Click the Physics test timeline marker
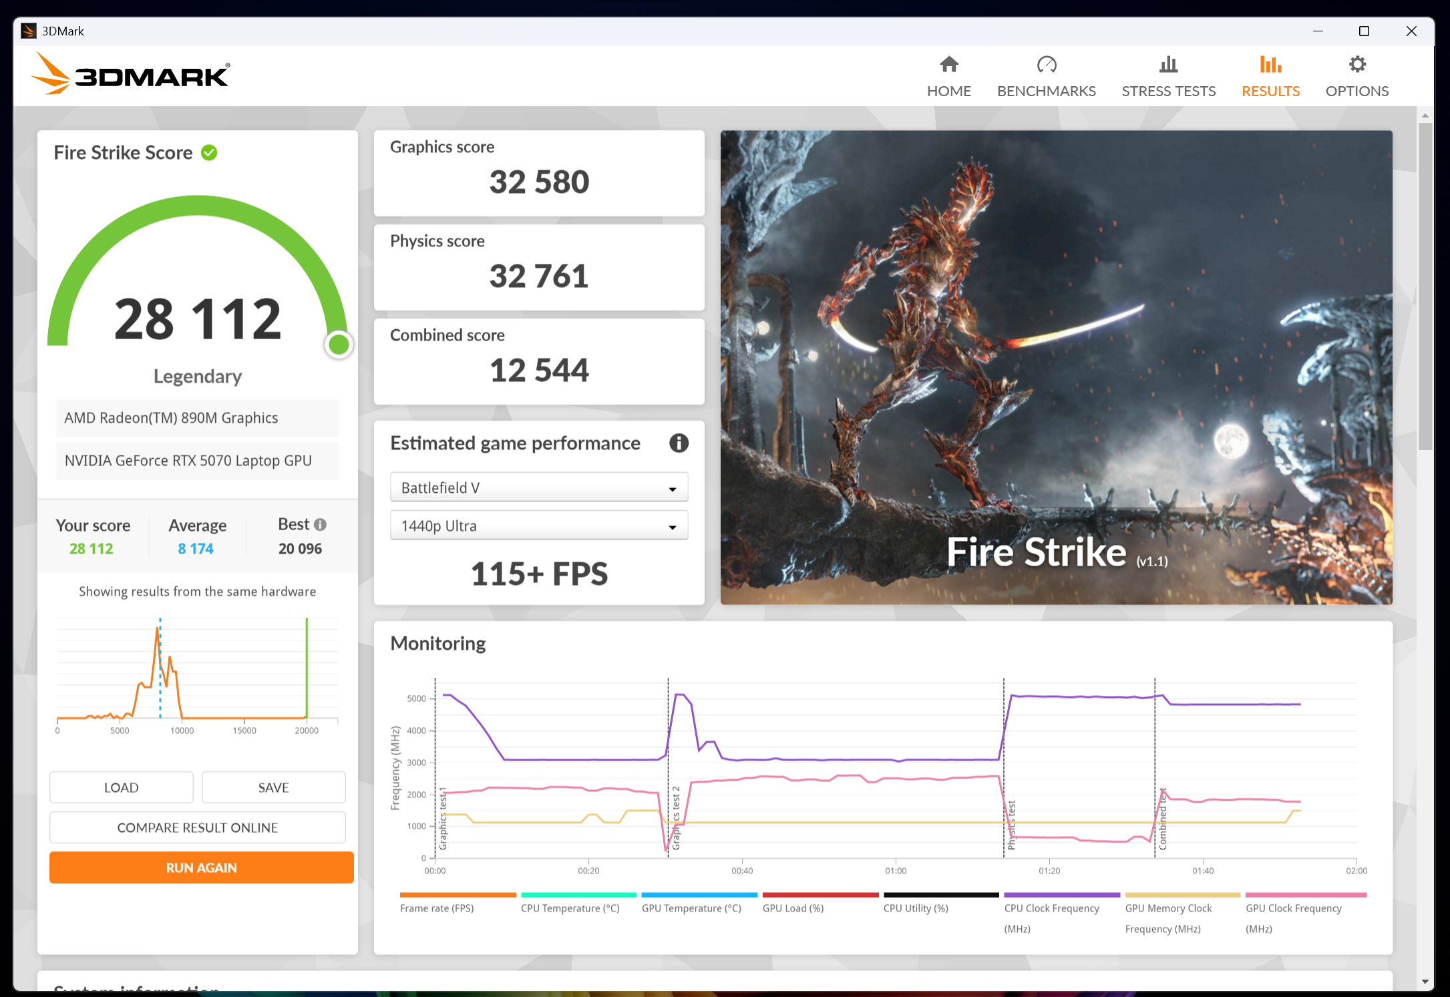This screenshot has width=1450, height=997. (1011, 825)
